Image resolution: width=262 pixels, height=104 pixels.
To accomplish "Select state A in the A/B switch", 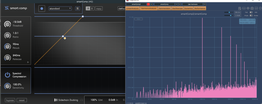I will coord(88,8).
